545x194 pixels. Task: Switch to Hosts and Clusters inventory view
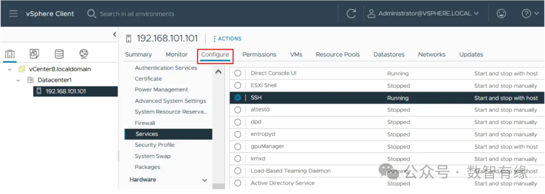point(10,54)
